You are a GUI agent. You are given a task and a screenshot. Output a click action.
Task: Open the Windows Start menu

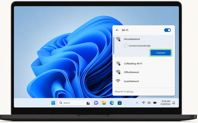[x=53, y=103]
